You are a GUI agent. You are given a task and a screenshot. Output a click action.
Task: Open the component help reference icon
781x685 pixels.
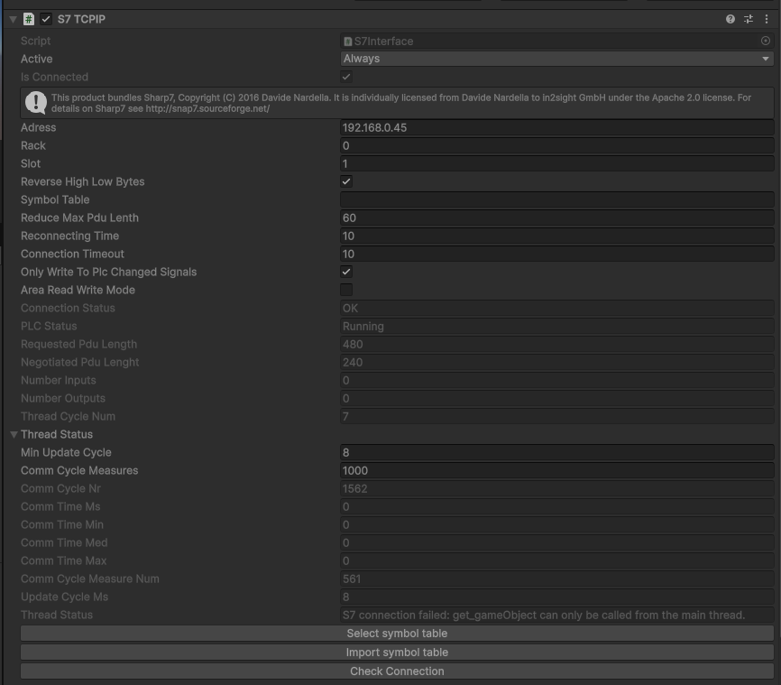tap(730, 19)
